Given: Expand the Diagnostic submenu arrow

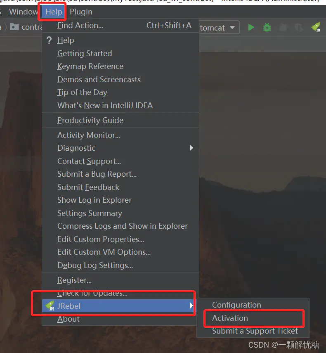Looking at the screenshot, I should tap(191, 148).
